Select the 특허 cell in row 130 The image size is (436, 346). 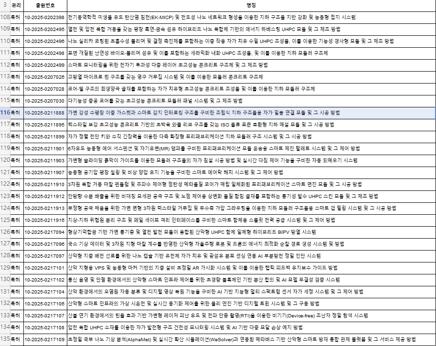[x=16, y=280]
